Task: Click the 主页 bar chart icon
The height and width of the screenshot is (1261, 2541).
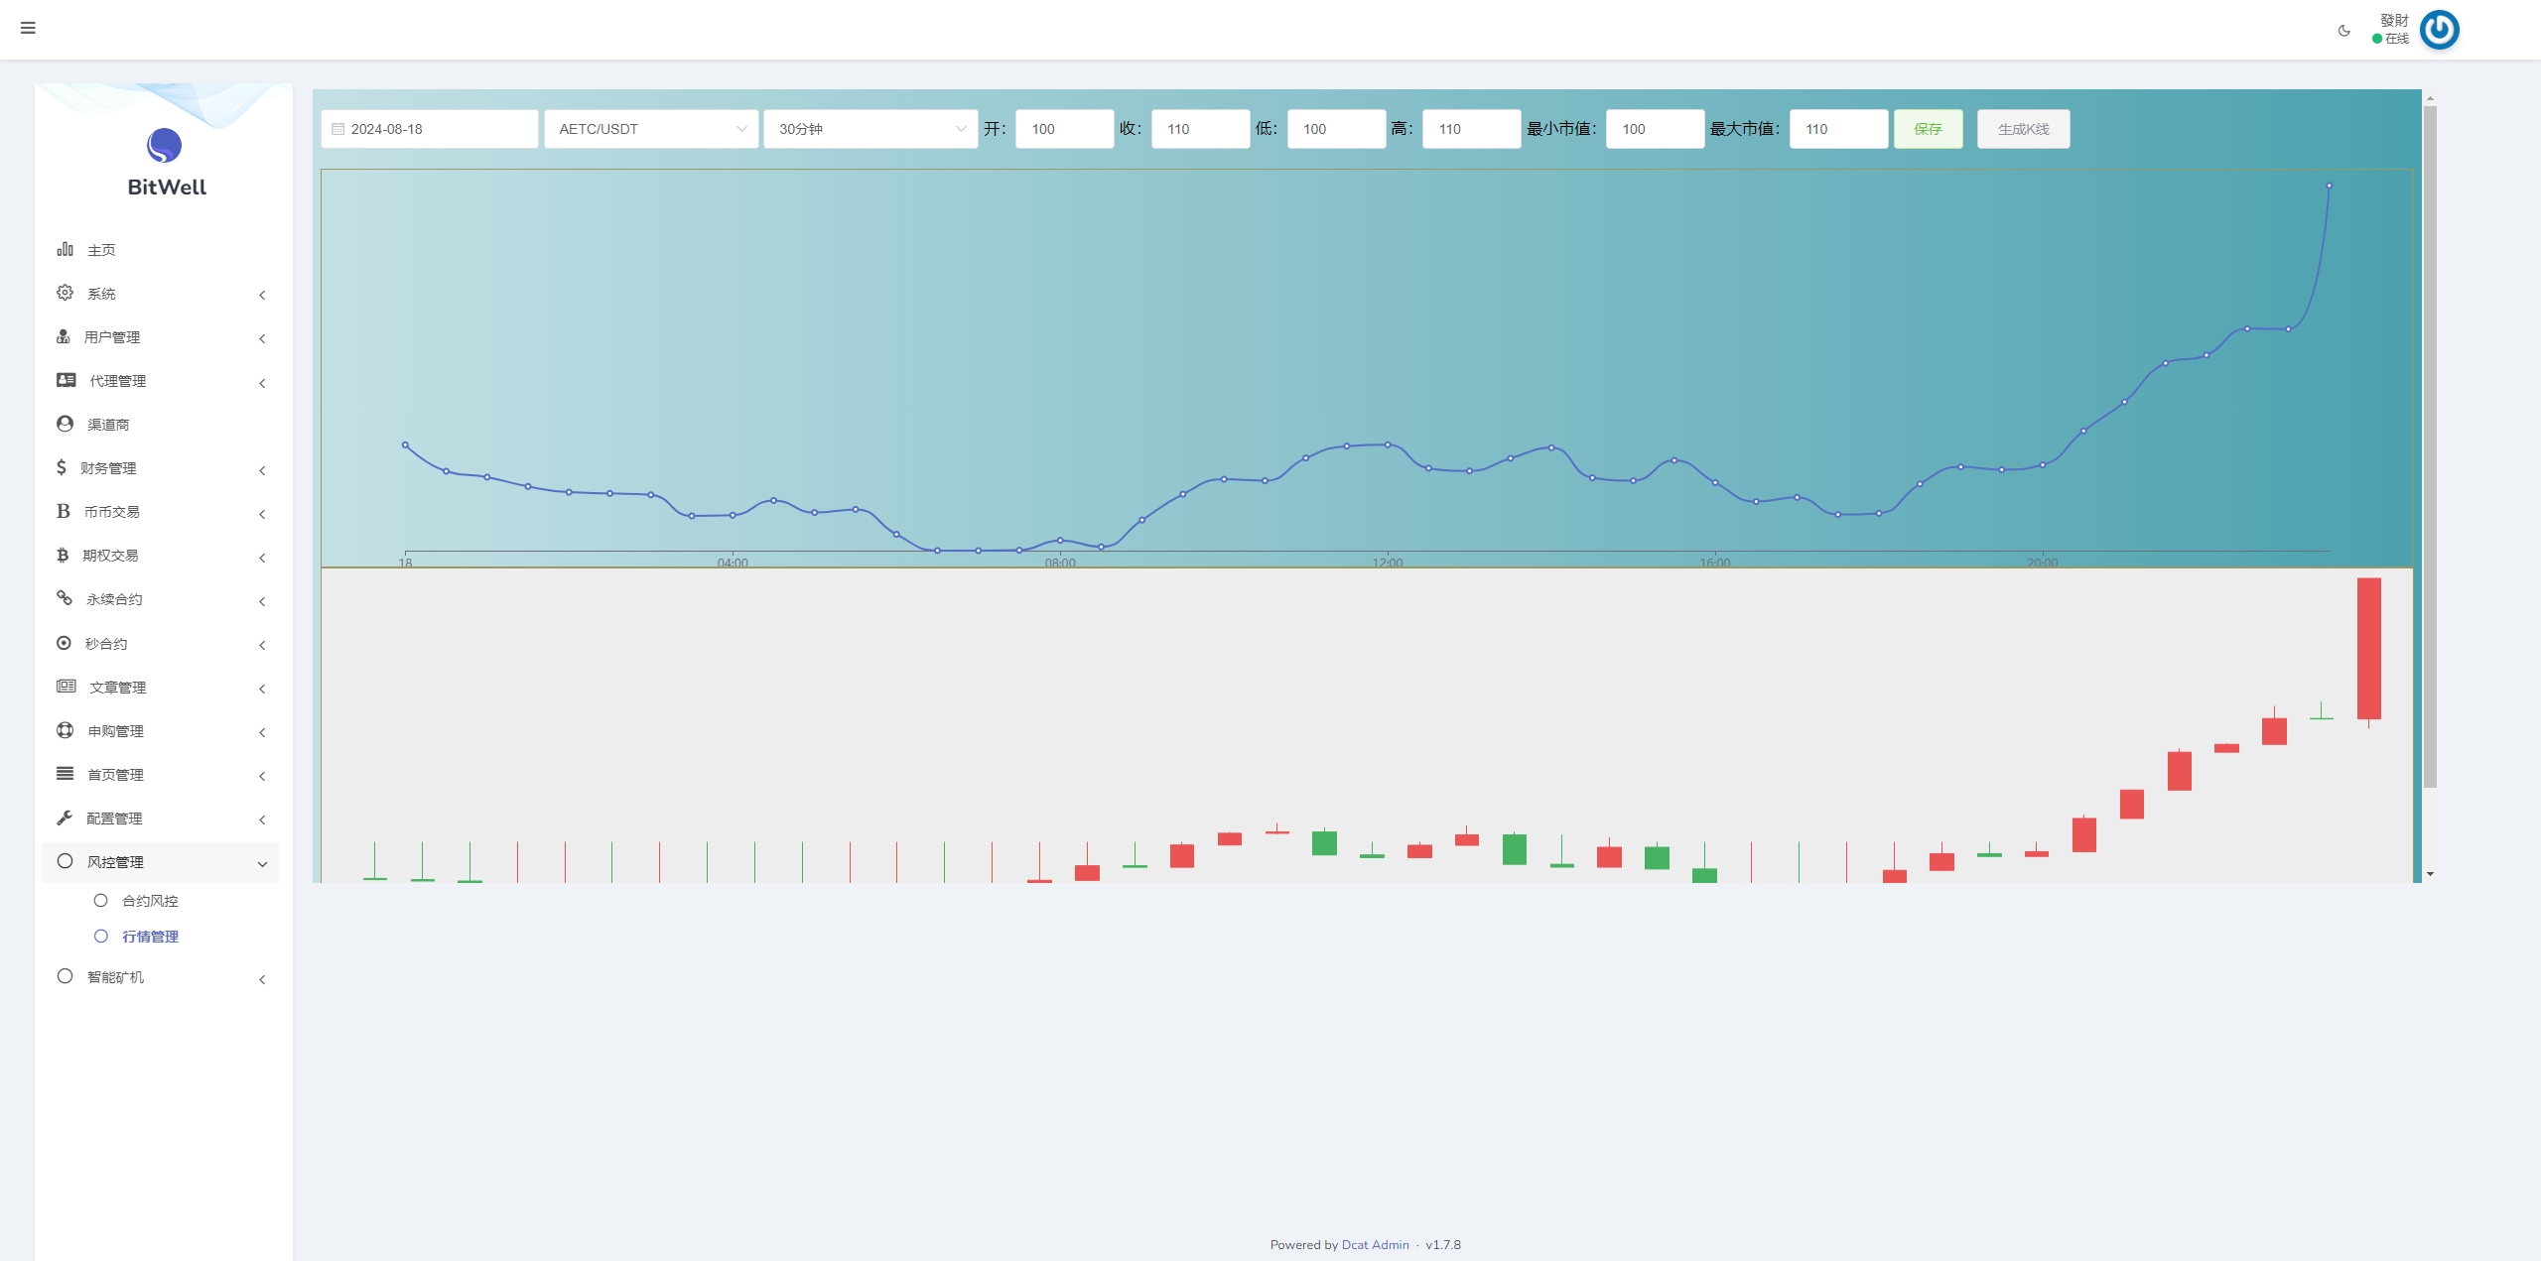Action: tap(65, 249)
